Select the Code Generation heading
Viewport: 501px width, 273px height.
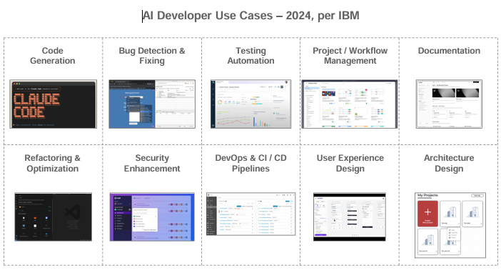pyautogui.click(x=53, y=56)
